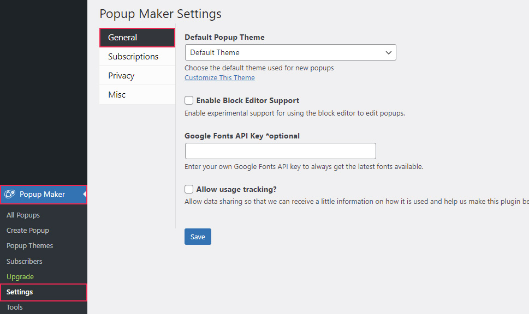Save the Popup Maker settings

pos(198,236)
